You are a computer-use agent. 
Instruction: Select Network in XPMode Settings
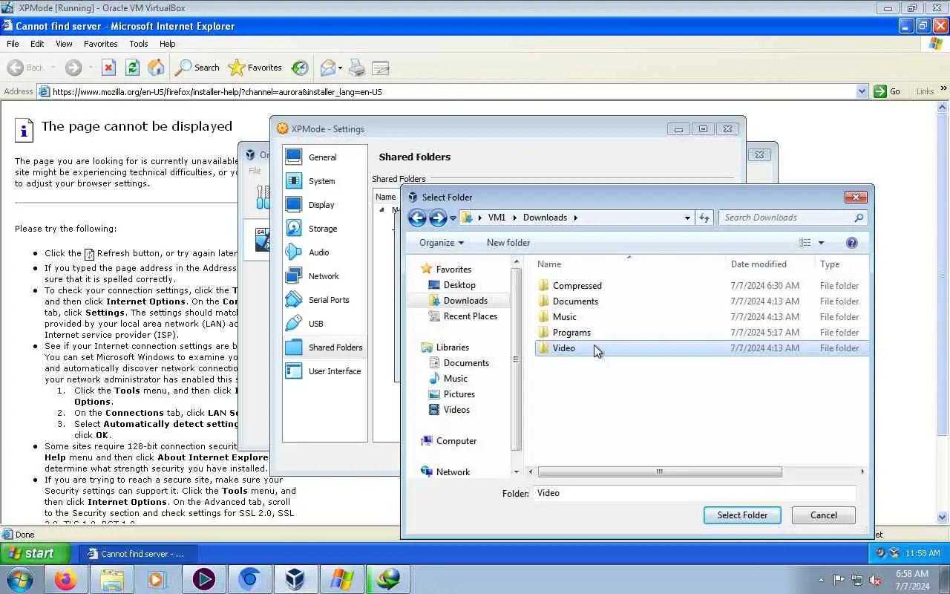tap(324, 276)
